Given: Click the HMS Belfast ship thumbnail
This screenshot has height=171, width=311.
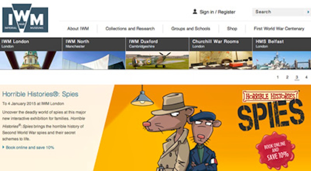Looking at the screenshot, I should pos(282,60).
